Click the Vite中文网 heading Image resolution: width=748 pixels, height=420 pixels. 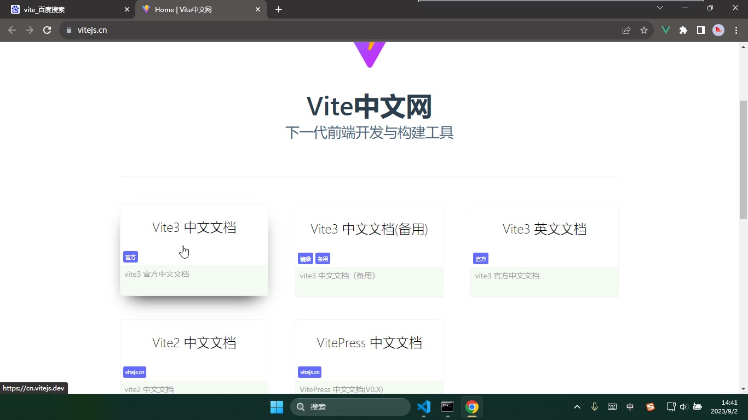pyautogui.click(x=369, y=106)
